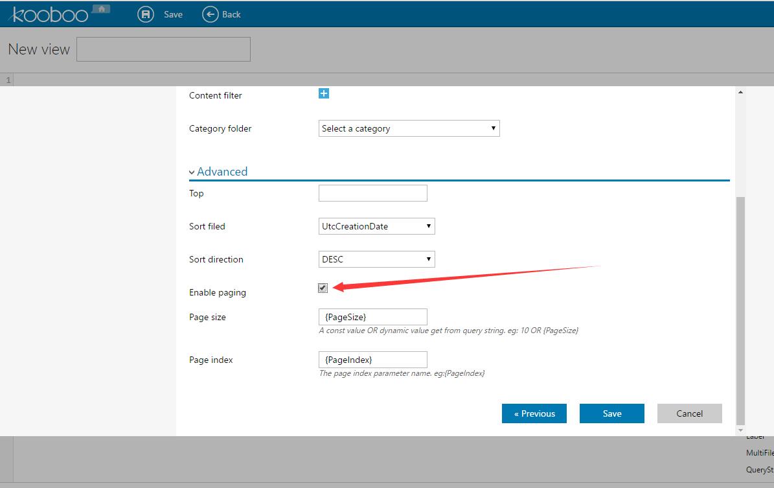This screenshot has width=774, height=488.
Task: Focus the Page size input field
Action: [x=372, y=317]
